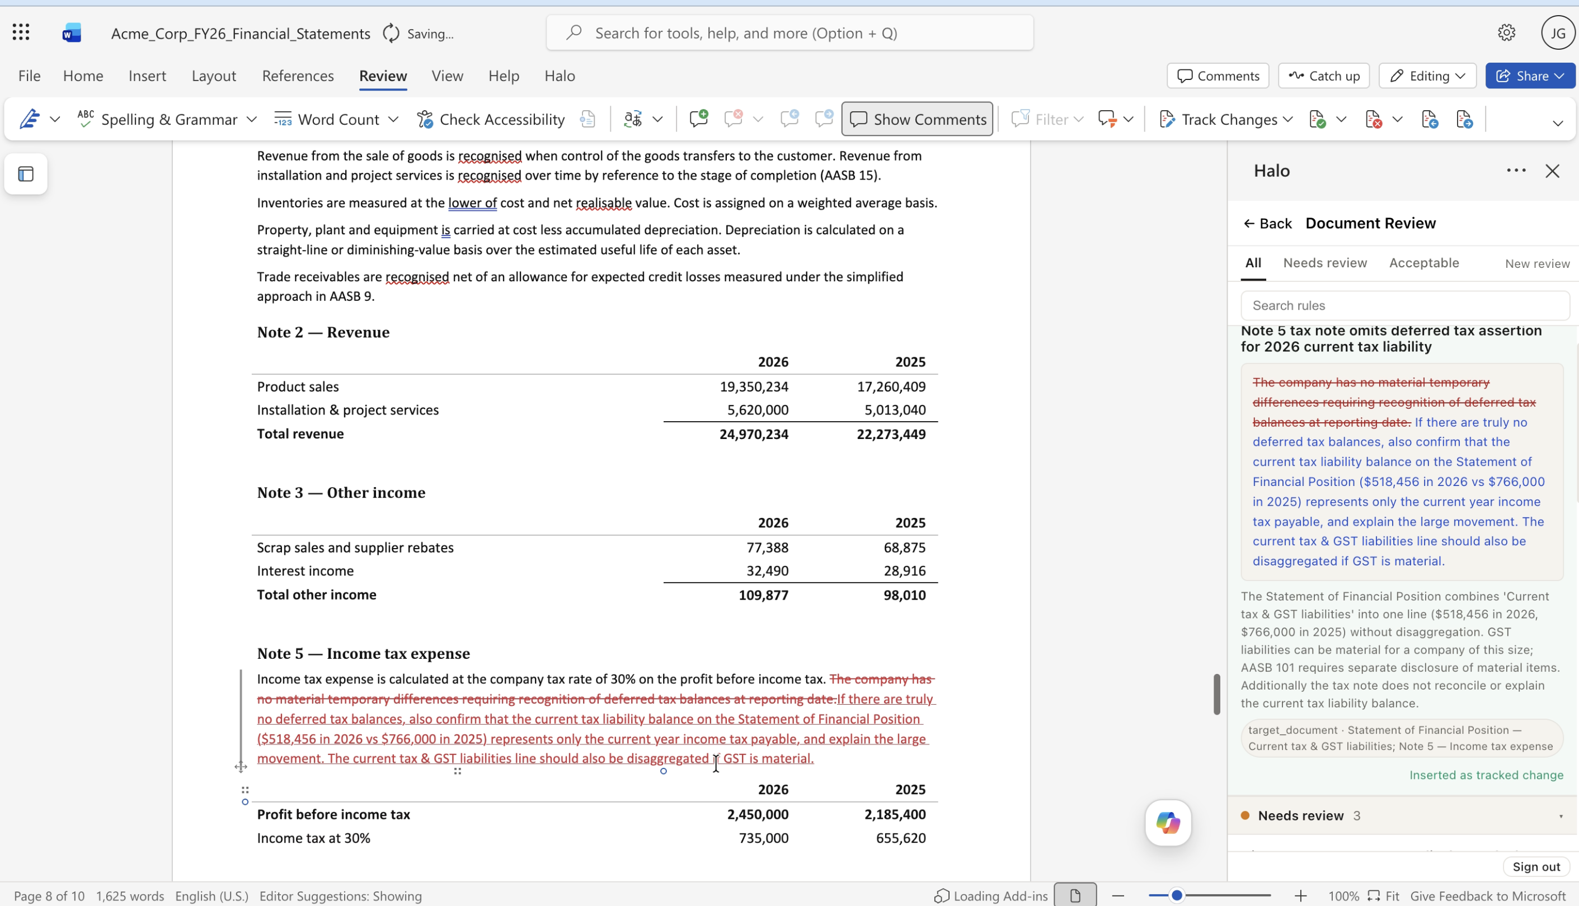The height and width of the screenshot is (906, 1579).
Task: Open the Settings gear
Action: click(1506, 32)
